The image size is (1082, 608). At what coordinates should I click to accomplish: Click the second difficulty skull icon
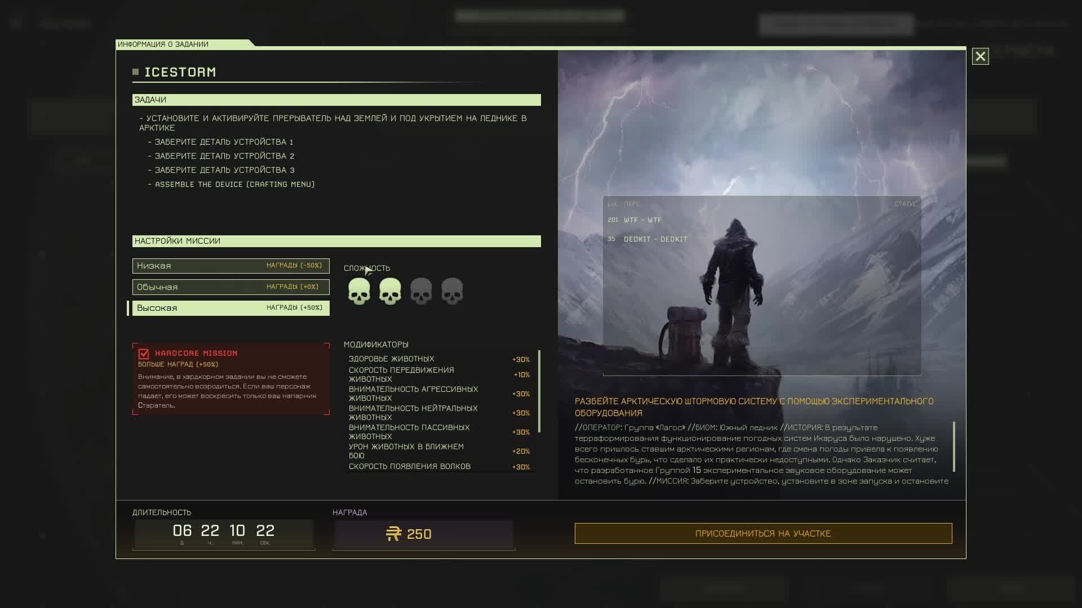coord(390,291)
